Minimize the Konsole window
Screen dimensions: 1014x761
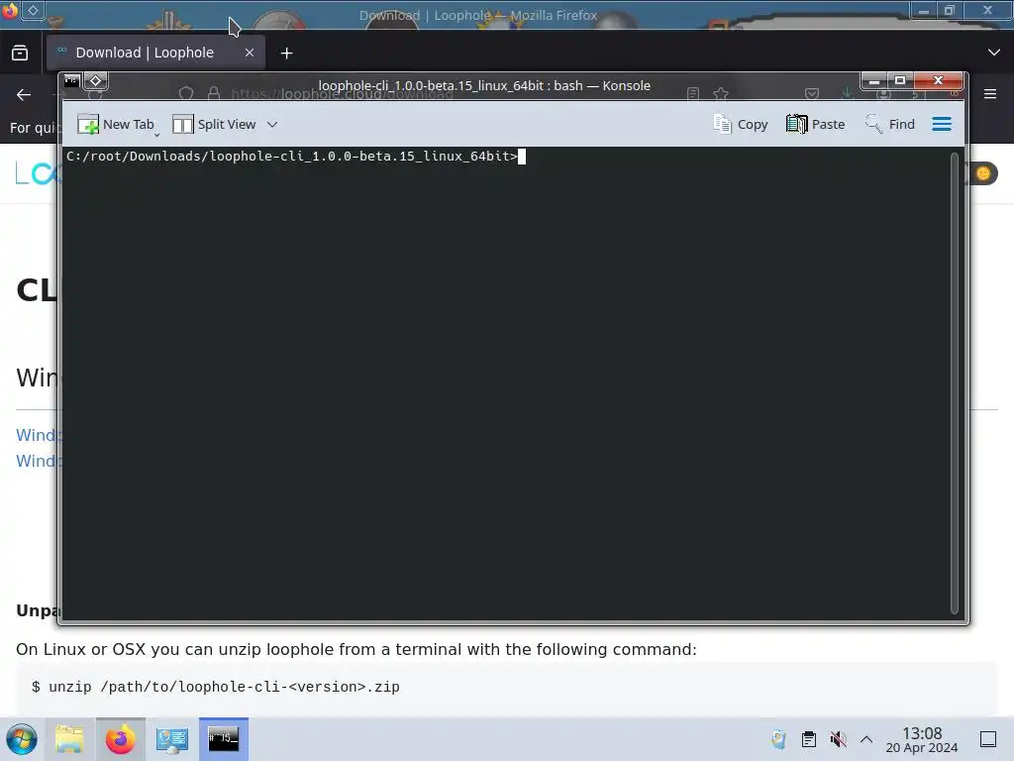[x=873, y=81]
